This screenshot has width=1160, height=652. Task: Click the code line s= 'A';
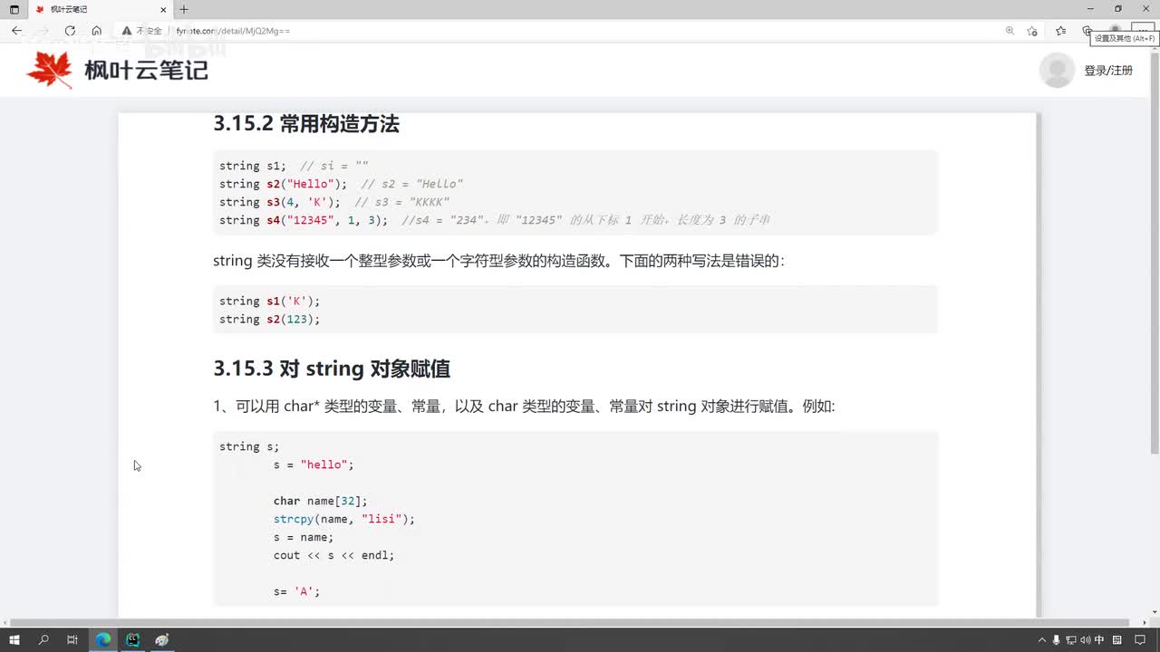pos(297,591)
